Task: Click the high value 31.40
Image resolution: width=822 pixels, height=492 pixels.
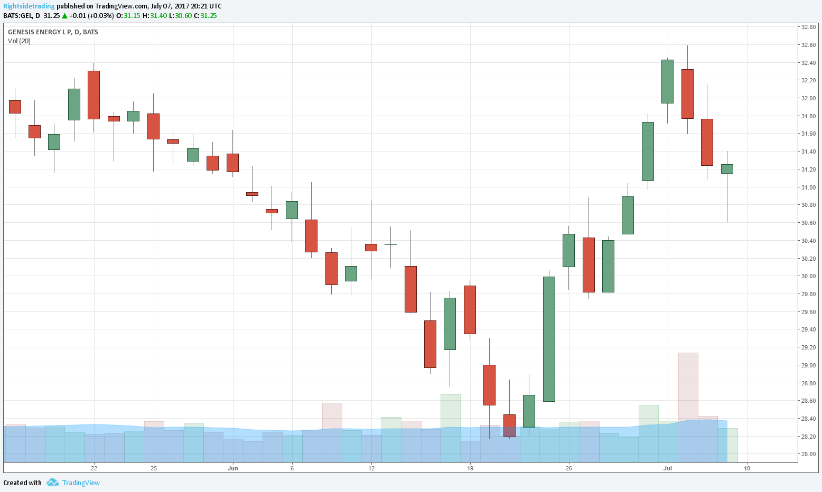Action: (158, 16)
